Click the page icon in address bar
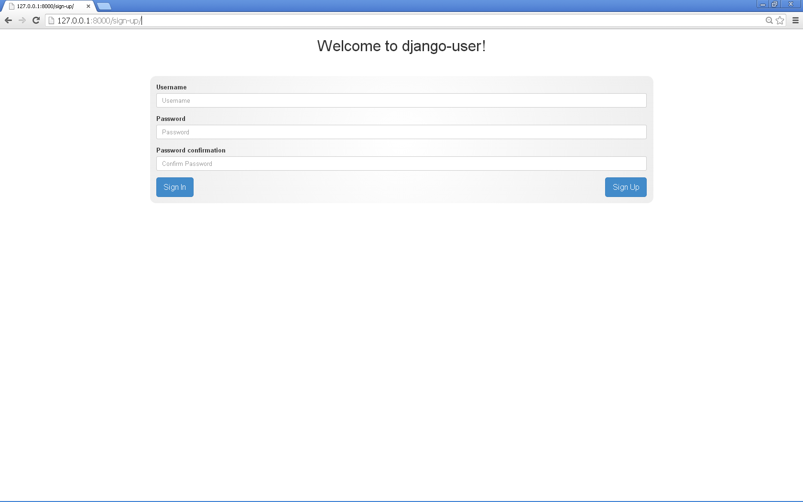Screen dimensions: 803x502 pos(52,21)
